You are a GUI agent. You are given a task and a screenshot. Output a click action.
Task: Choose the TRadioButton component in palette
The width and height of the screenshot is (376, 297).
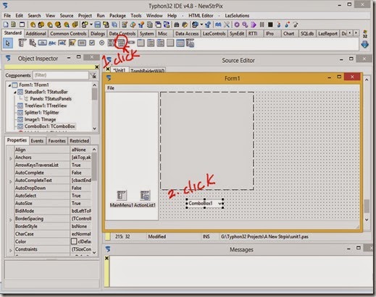pos(101,43)
